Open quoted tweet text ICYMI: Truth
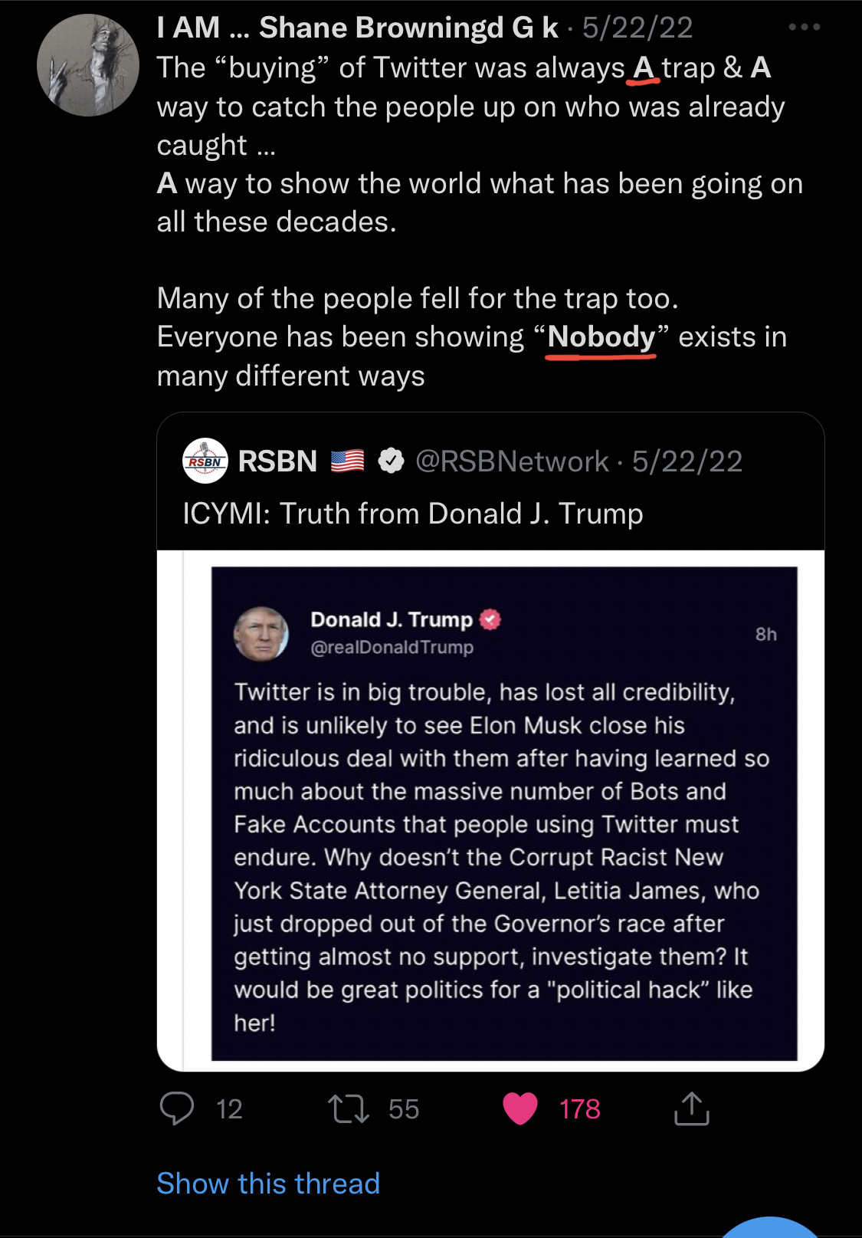 [x=413, y=514]
